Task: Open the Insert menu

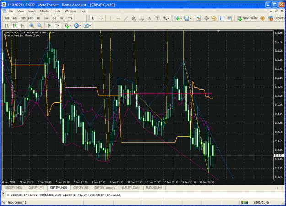Action: (32, 11)
